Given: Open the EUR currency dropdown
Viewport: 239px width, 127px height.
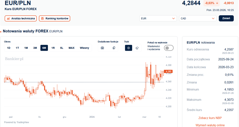Looking at the screenshot, I should point(158,19).
